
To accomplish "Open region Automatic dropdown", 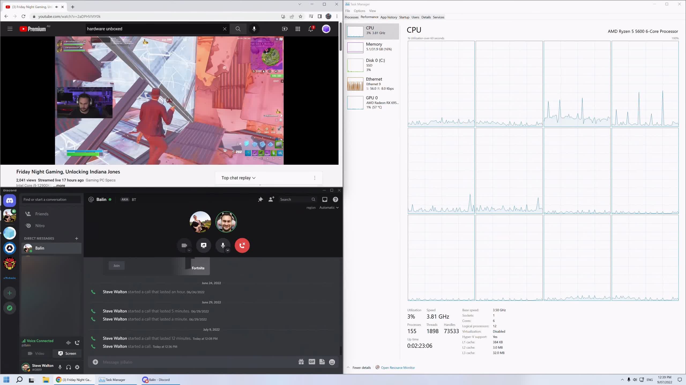I will click(329, 207).
